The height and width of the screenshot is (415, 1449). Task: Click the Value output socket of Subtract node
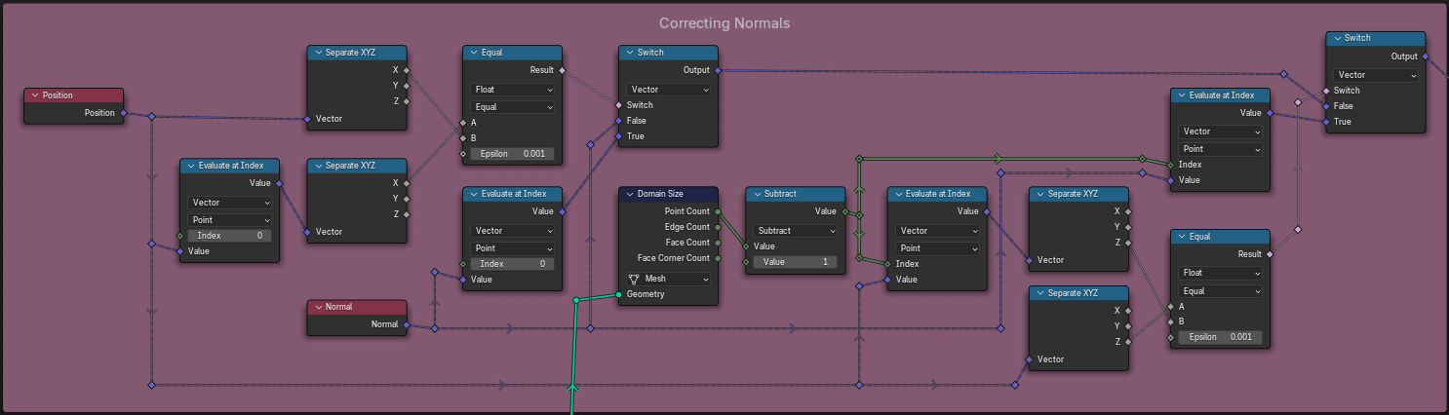(845, 211)
